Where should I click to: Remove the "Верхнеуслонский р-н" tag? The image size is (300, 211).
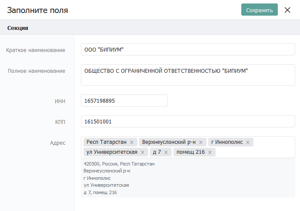[201, 142]
